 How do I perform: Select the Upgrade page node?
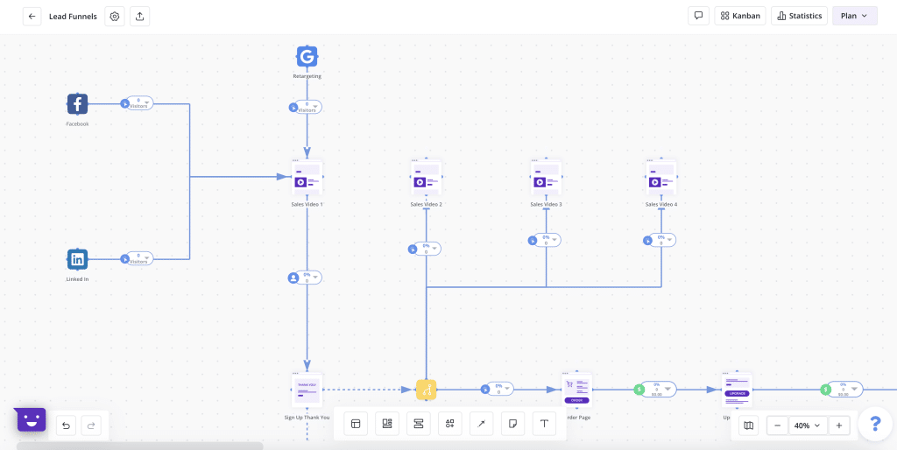pyautogui.click(x=737, y=390)
